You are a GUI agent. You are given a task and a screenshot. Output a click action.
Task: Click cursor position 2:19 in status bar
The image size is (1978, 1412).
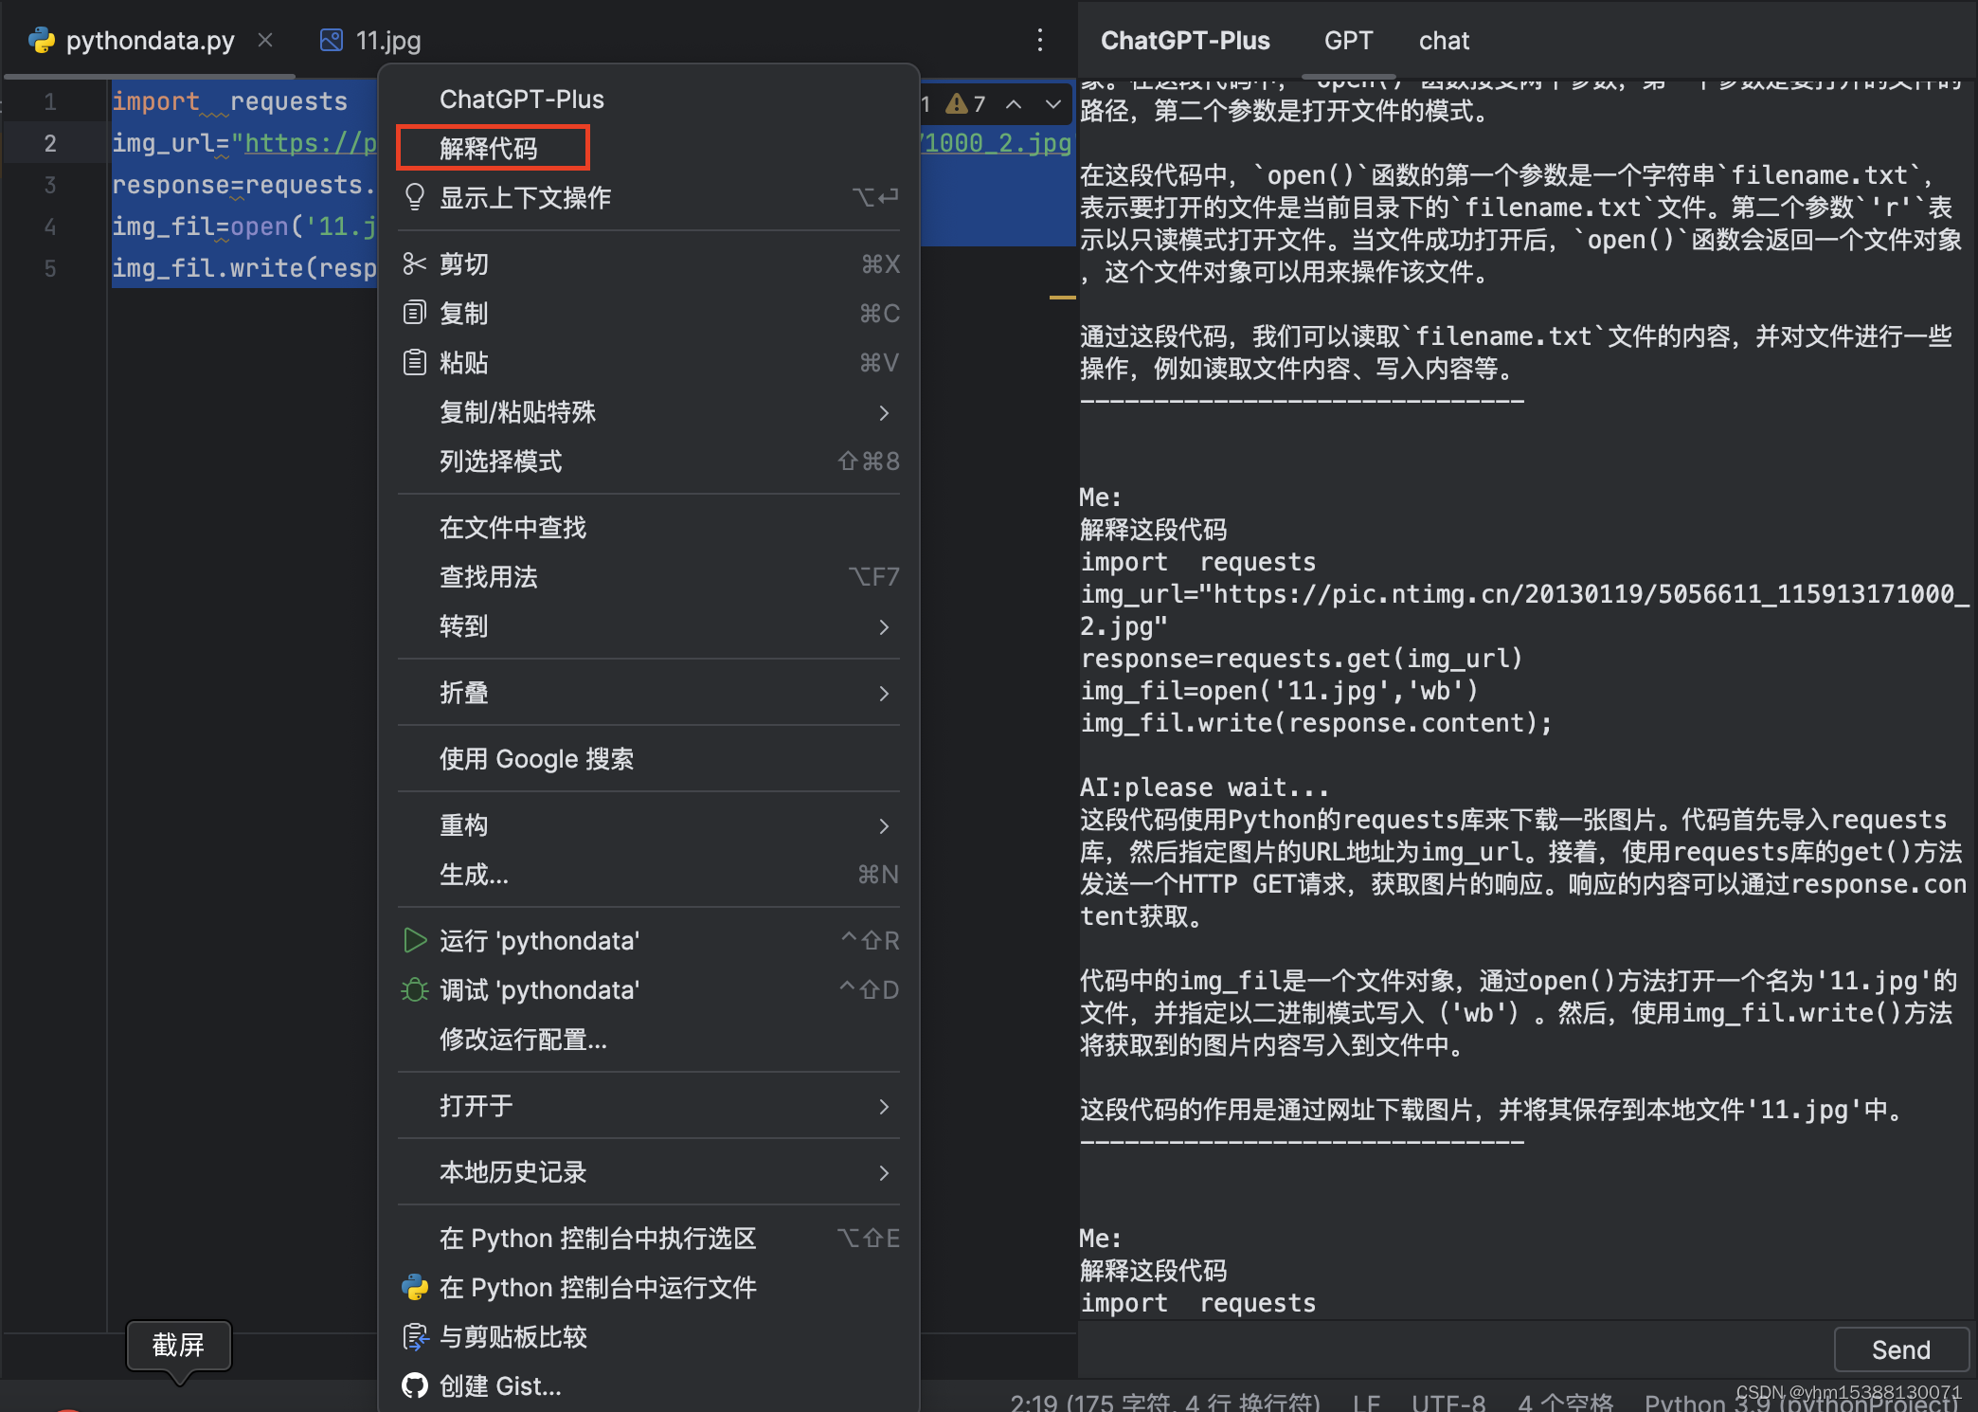pos(1164,1402)
